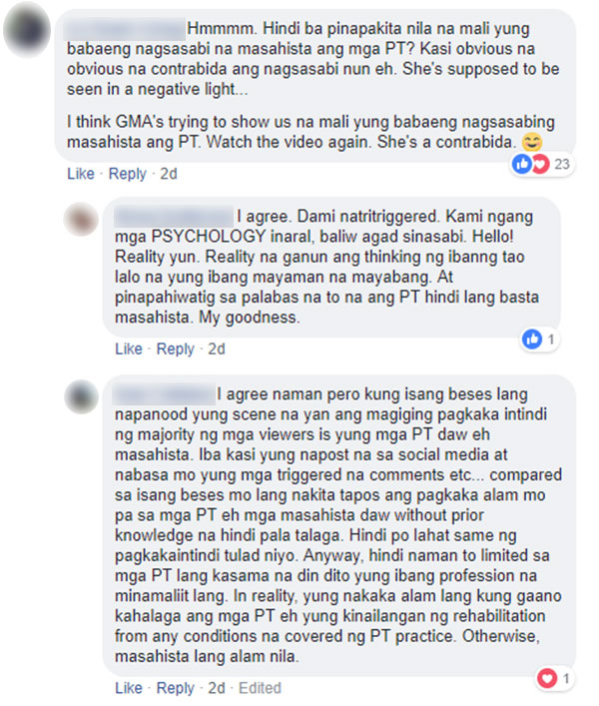Click the blue thumbs-up reaction with count 23
Screen dimensions: 599x706
(x=521, y=164)
